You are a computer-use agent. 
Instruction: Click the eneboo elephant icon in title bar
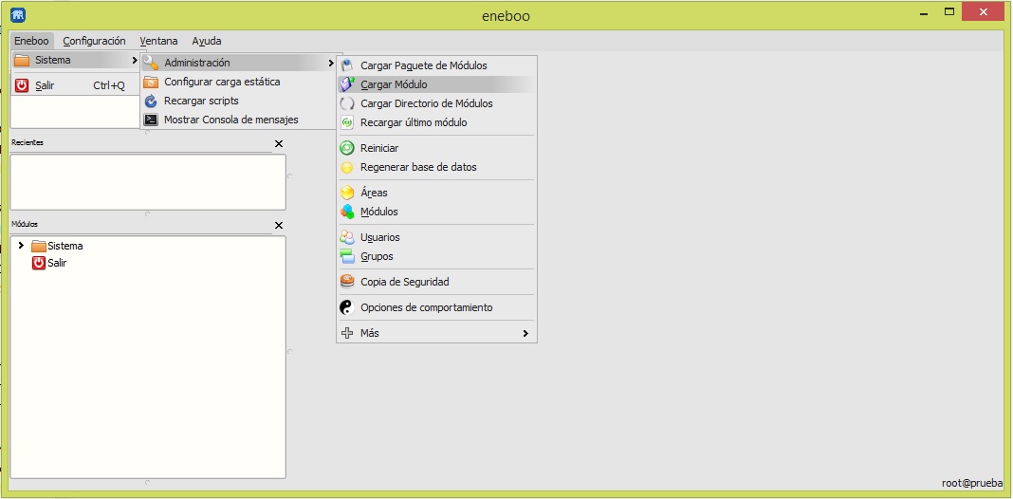(x=18, y=15)
